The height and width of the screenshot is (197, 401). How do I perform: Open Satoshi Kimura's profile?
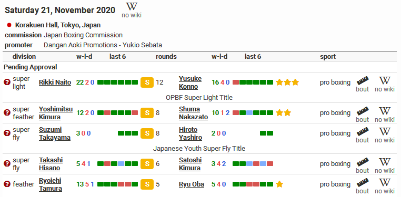[x=191, y=164]
